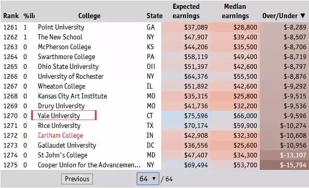The width and height of the screenshot is (309, 188).
Task: Click Gallaudet University entry
Action: point(67,146)
